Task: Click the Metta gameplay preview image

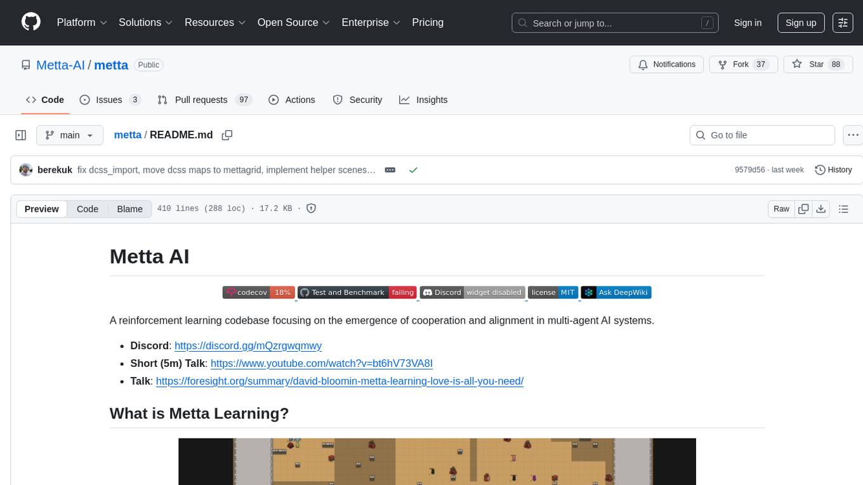Action: tap(437, 462)
